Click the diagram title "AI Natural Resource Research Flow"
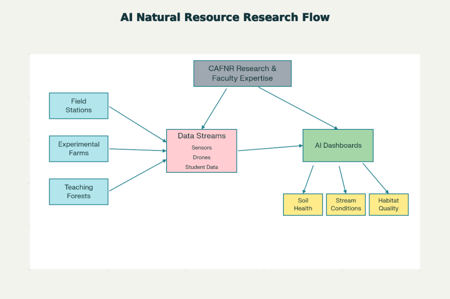This screenshot has width=450, height=299. coord(225,18)
